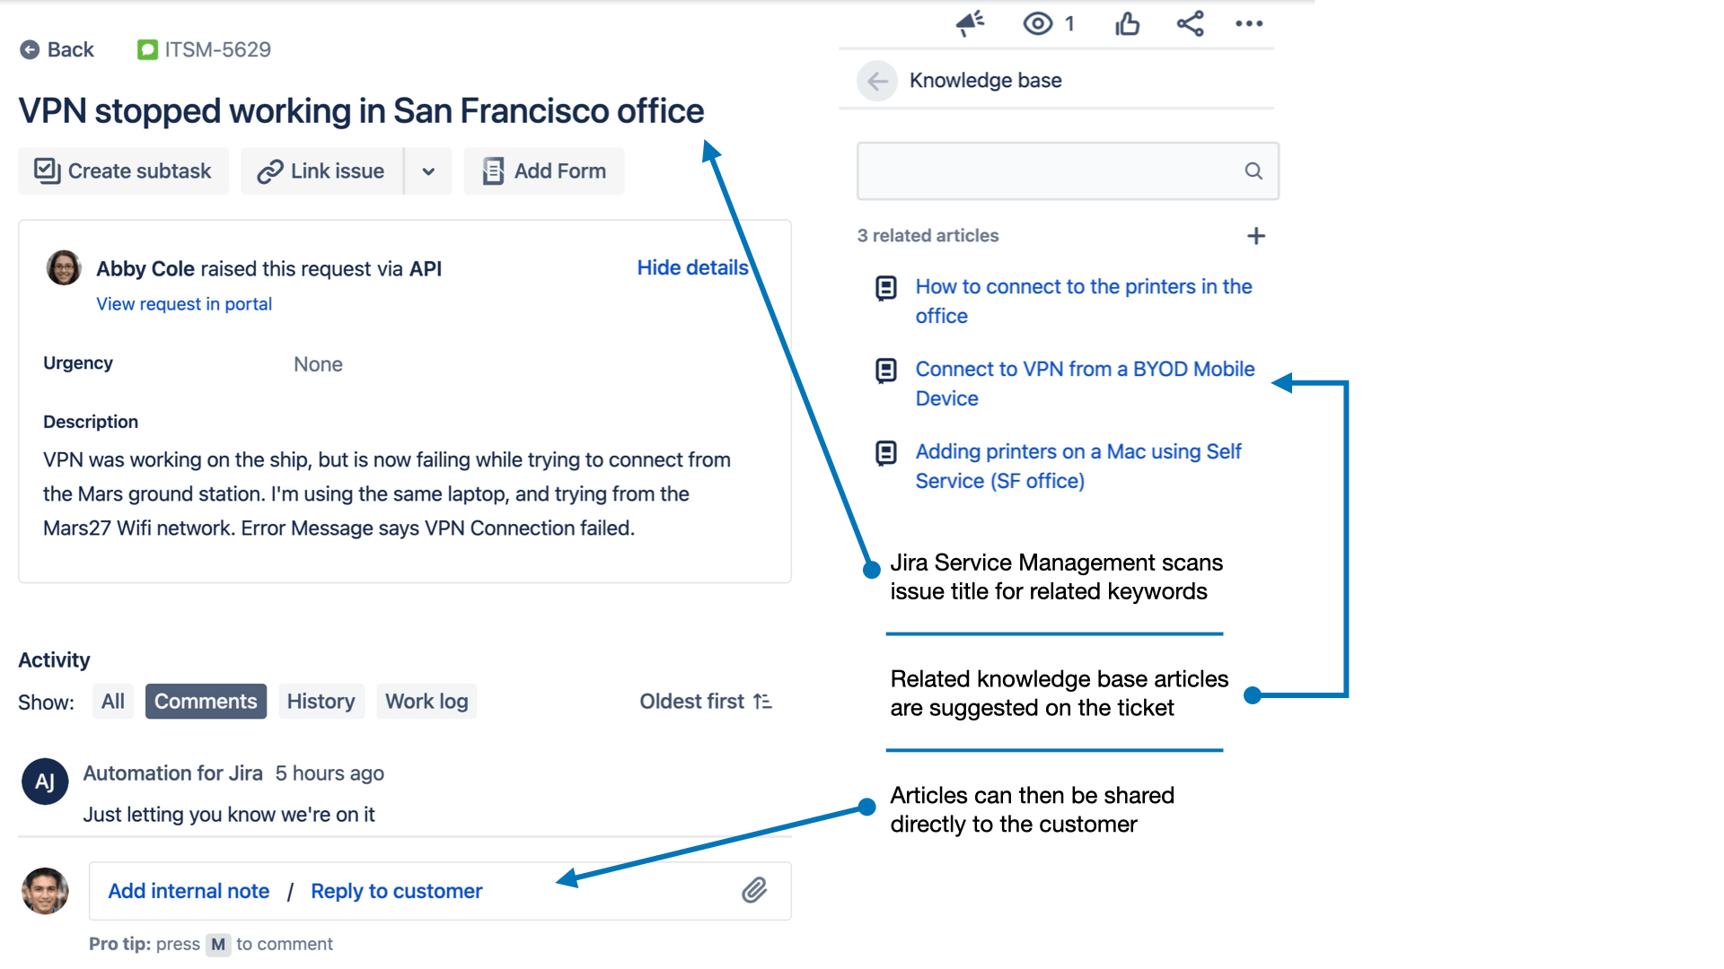
Task: Expand the dropdown arrow next to Link issue
Action: (427, 170)
